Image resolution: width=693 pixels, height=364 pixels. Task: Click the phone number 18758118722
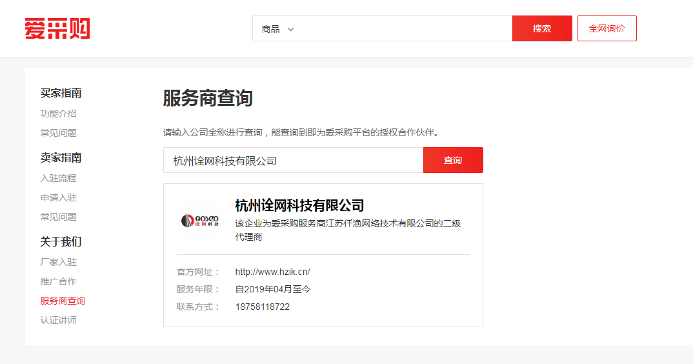pyautogui.click(x=263, y=307)
